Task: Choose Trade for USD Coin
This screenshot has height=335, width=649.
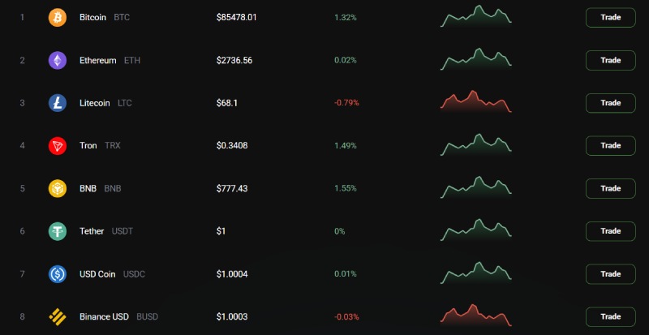Action: tap(611, 274)
